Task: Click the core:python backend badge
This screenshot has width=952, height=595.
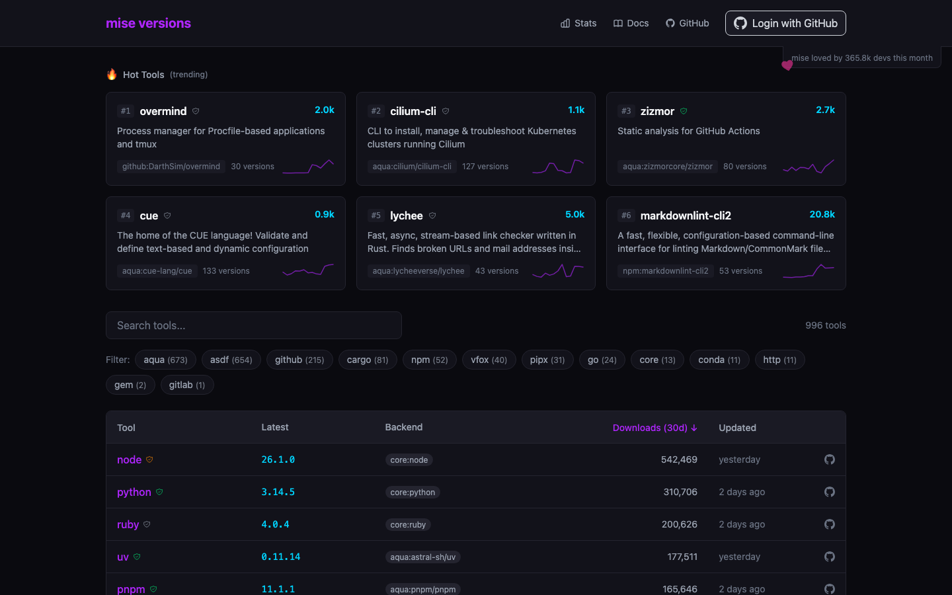Action: 413,492
